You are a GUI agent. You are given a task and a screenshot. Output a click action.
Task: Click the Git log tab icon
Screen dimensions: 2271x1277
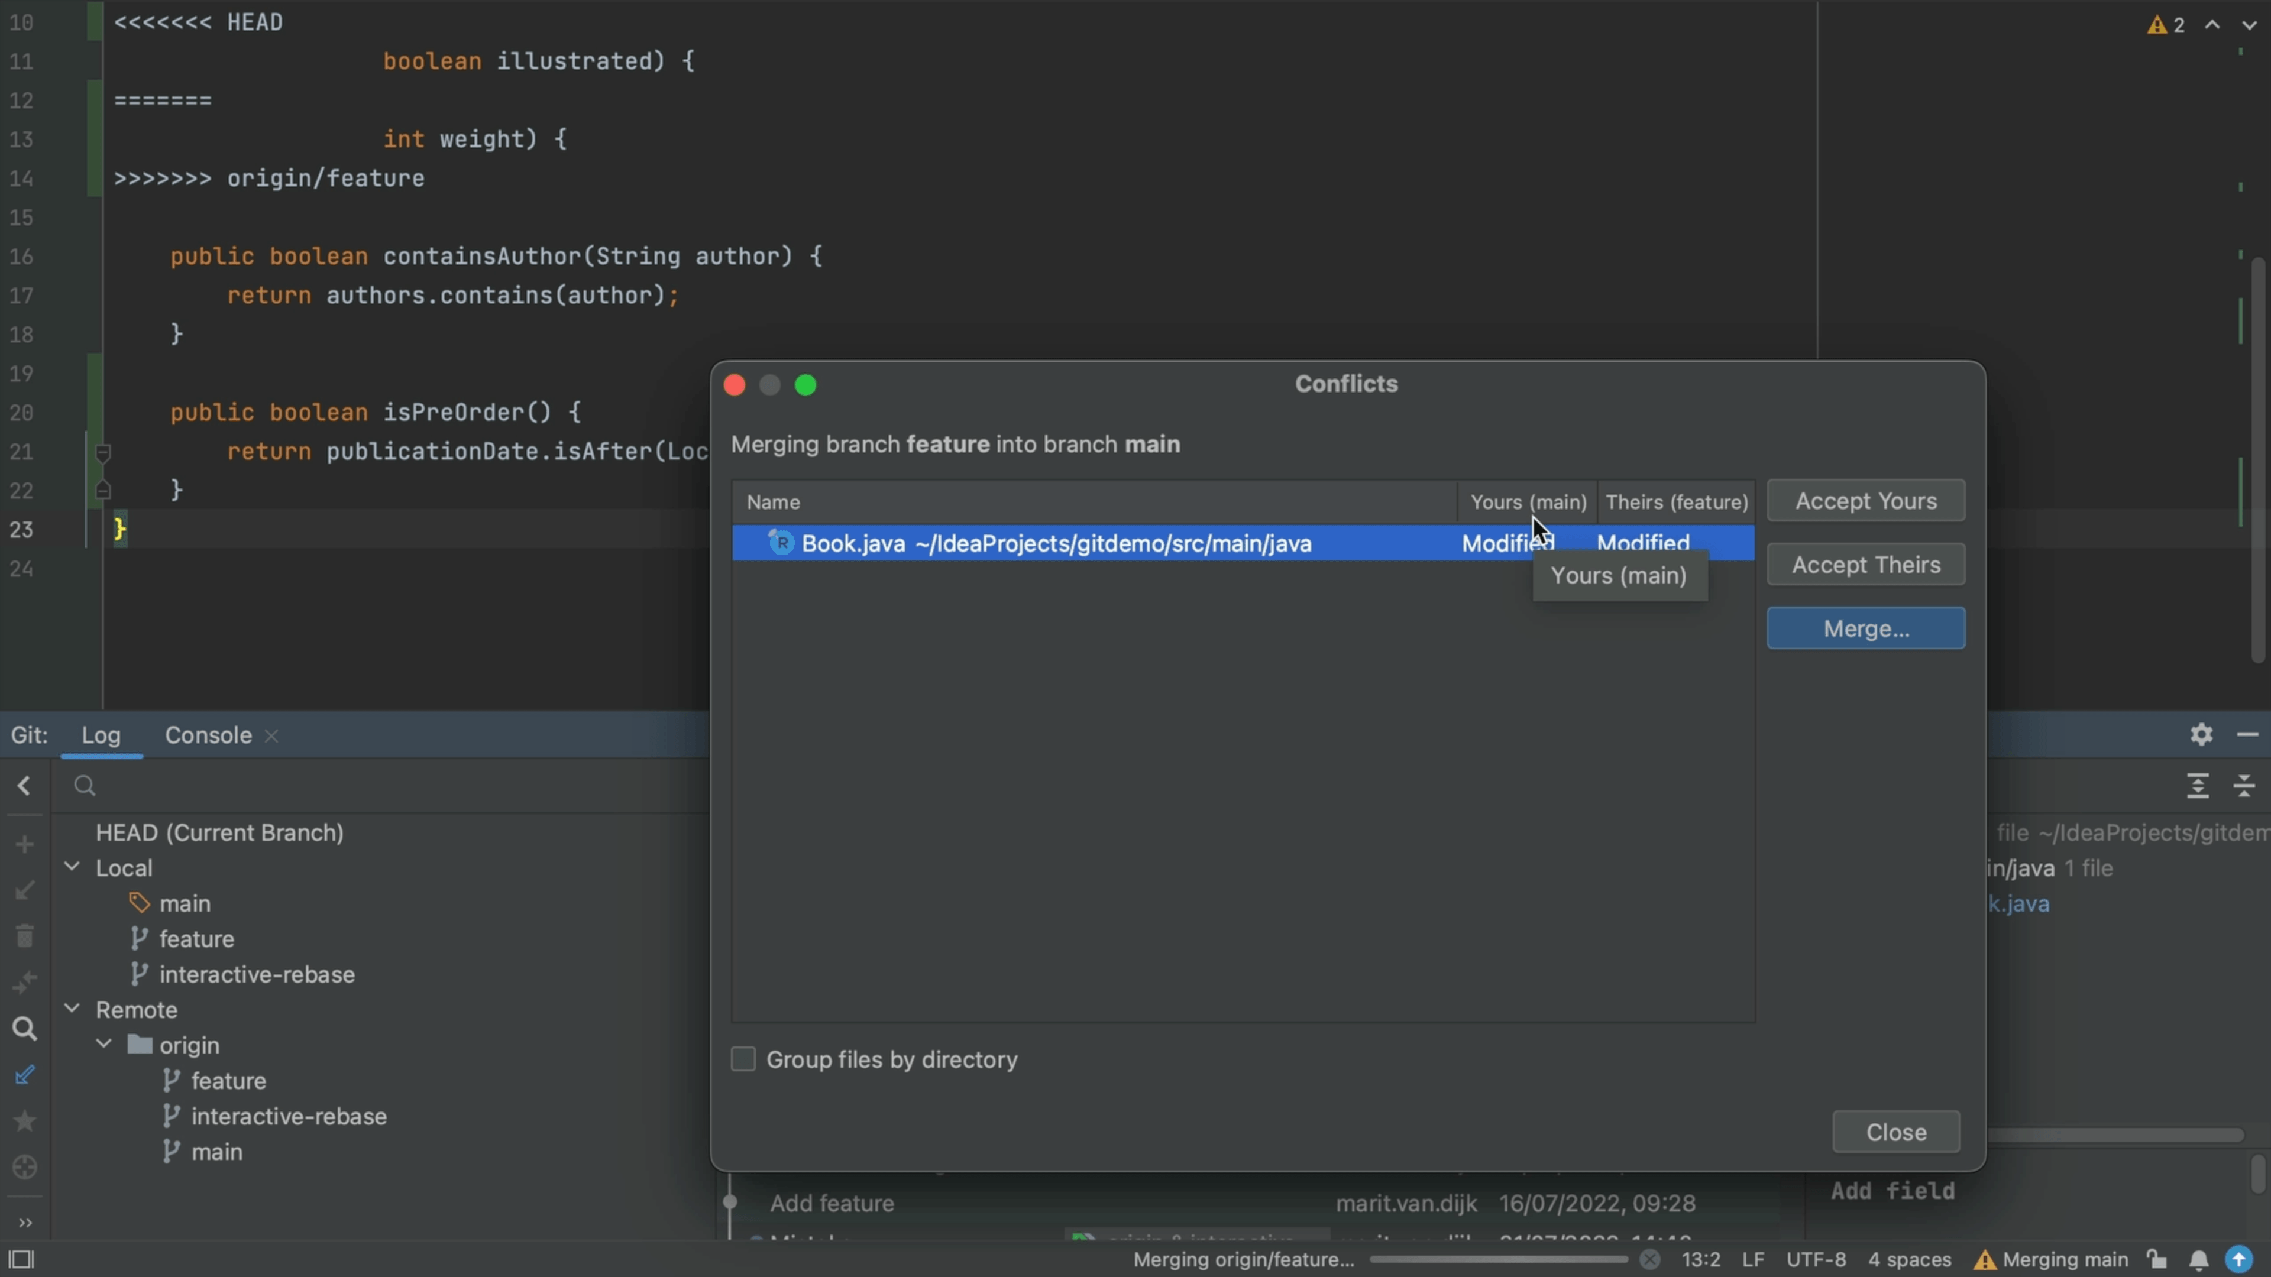(x=101, y=733)
